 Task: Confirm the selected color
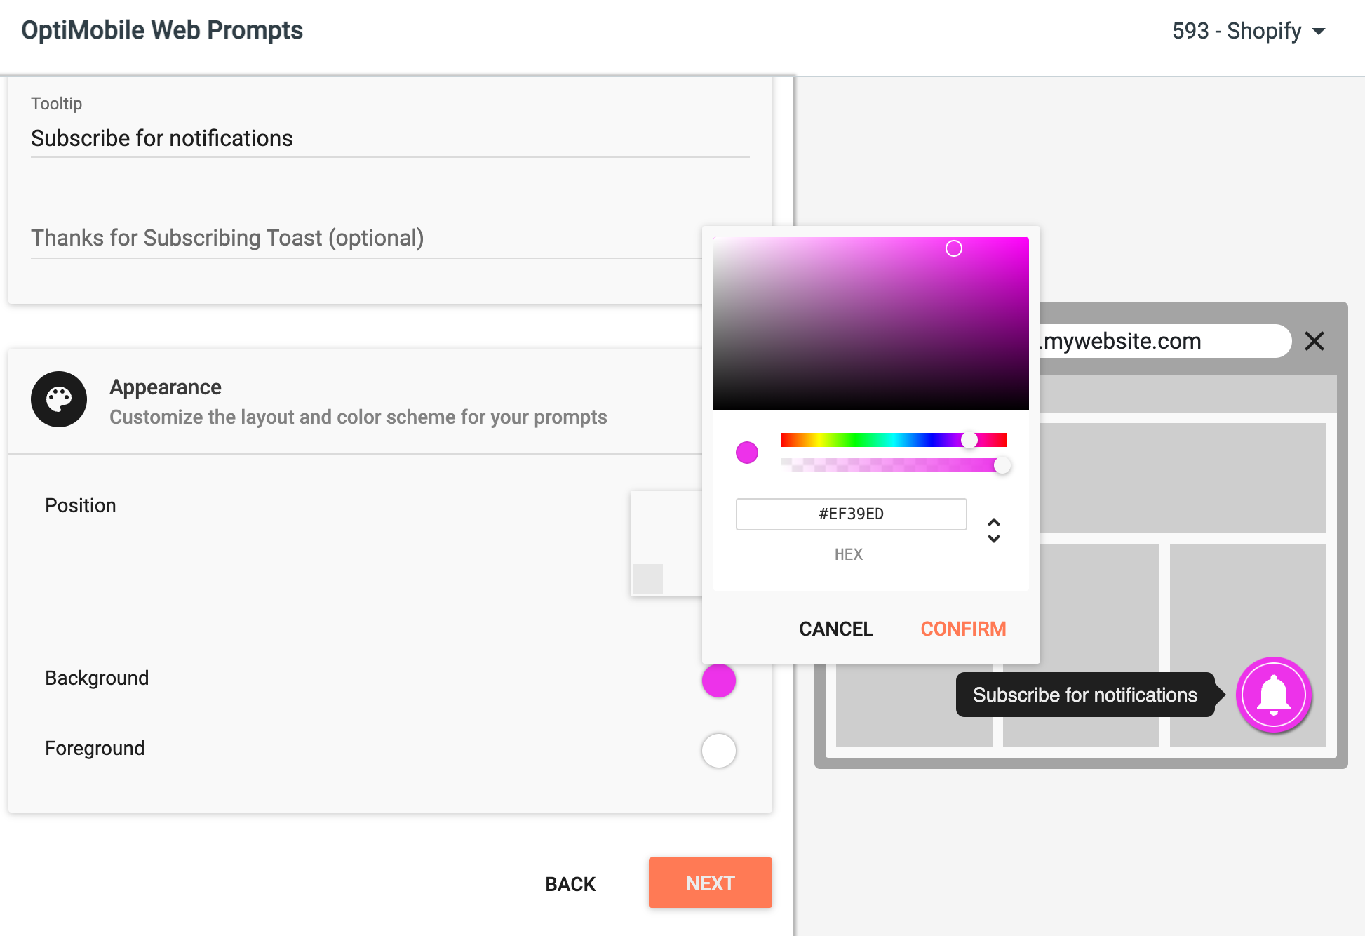[x=963, y=629]
